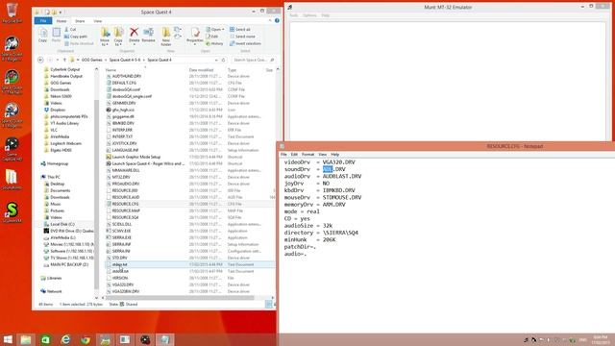Open the Recycle Bin desktop icon
Image resolution: width=615 pixels, height=346 pixels.
(x=12, y=12)
